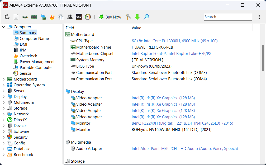Collapse the Computer tree node
Screen dimensions: 266x165
pos(4,27)
